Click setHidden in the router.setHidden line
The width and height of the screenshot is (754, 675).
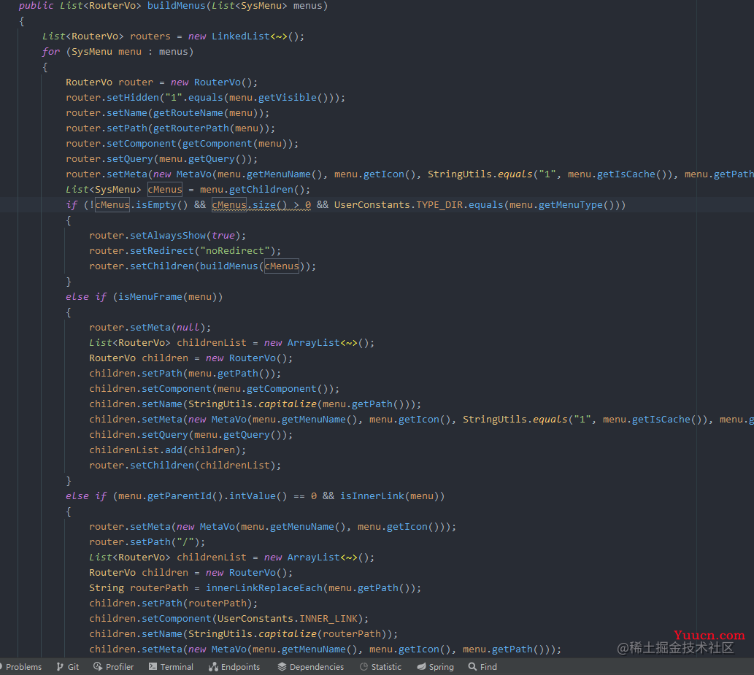(133, 98)
